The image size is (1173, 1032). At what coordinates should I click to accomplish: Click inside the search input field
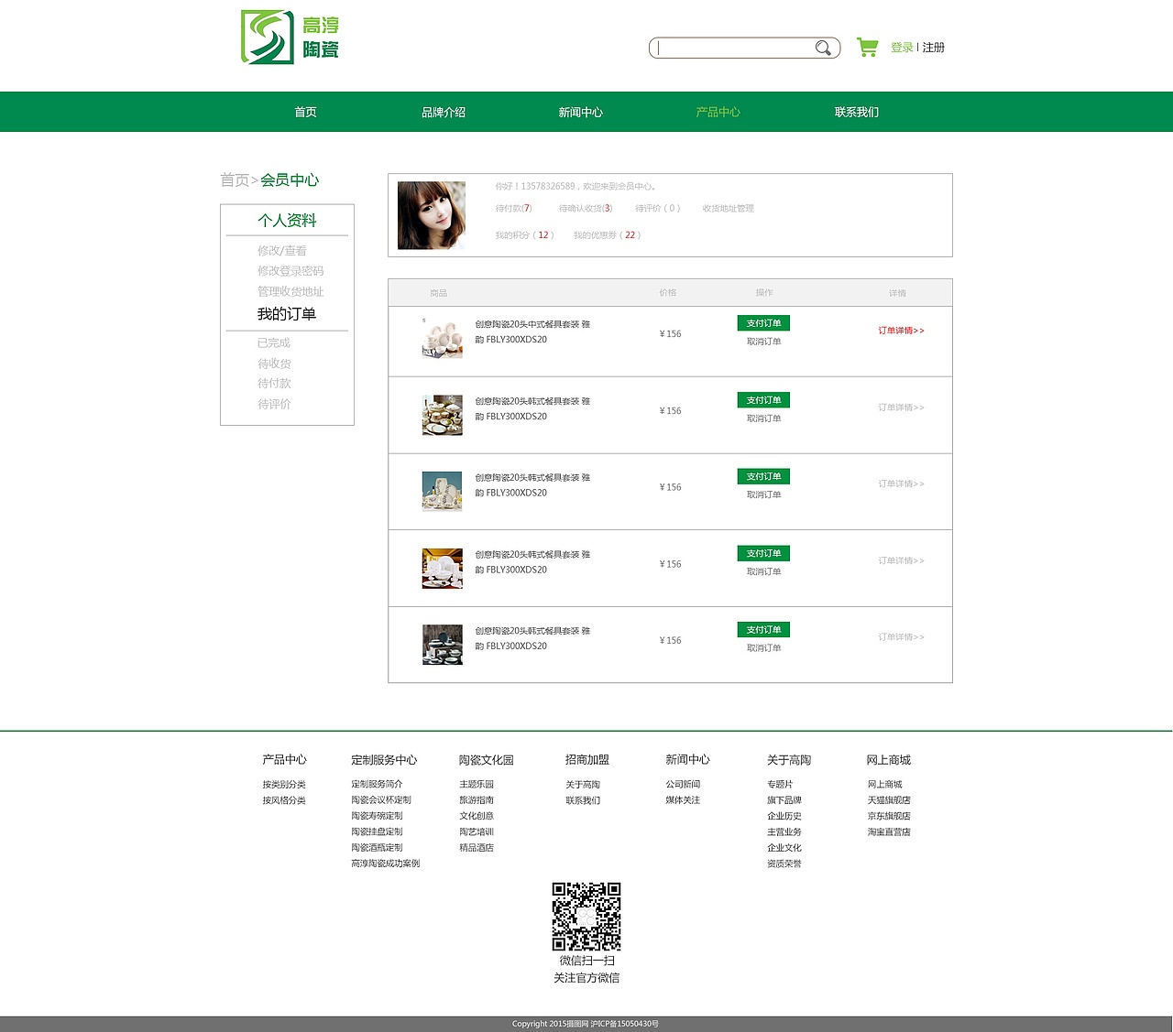[x=733, y=48]
